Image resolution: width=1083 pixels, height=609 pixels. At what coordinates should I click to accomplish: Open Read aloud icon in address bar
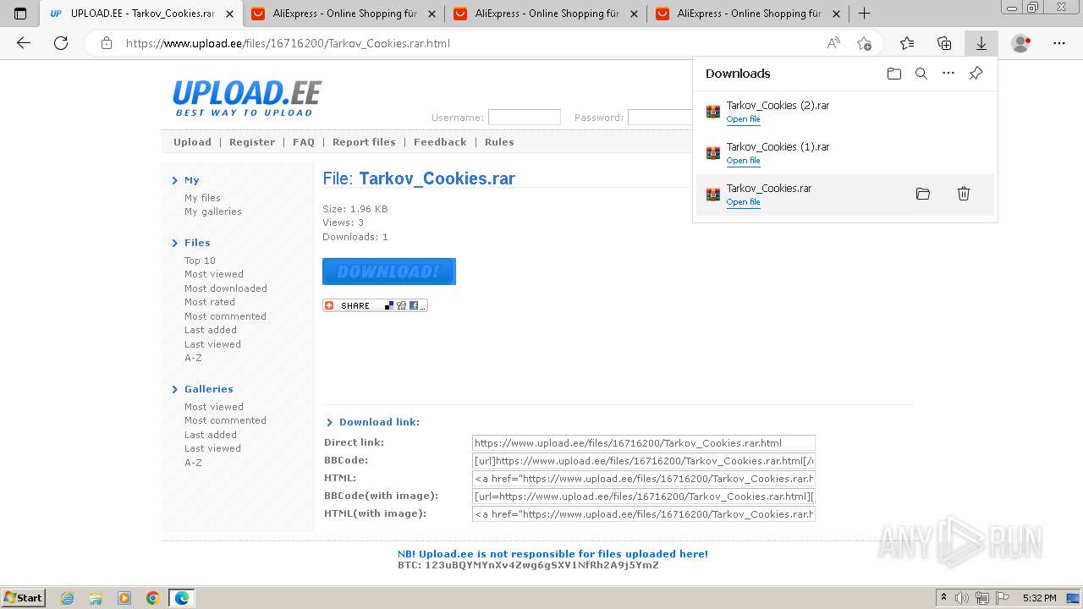(x=833, y=43)
